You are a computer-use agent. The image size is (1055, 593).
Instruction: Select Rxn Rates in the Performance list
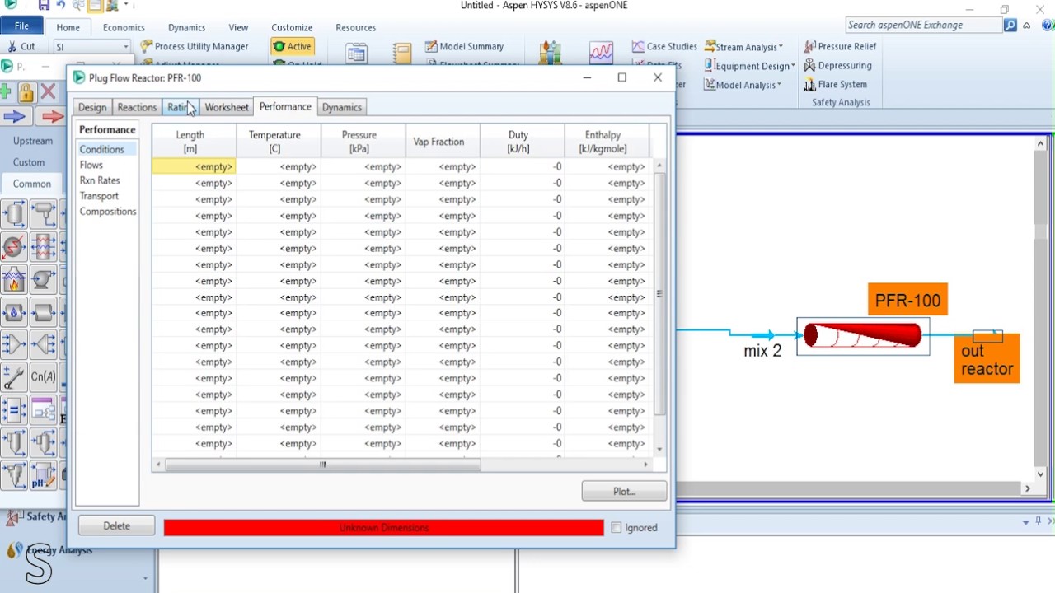click(100, 180)
